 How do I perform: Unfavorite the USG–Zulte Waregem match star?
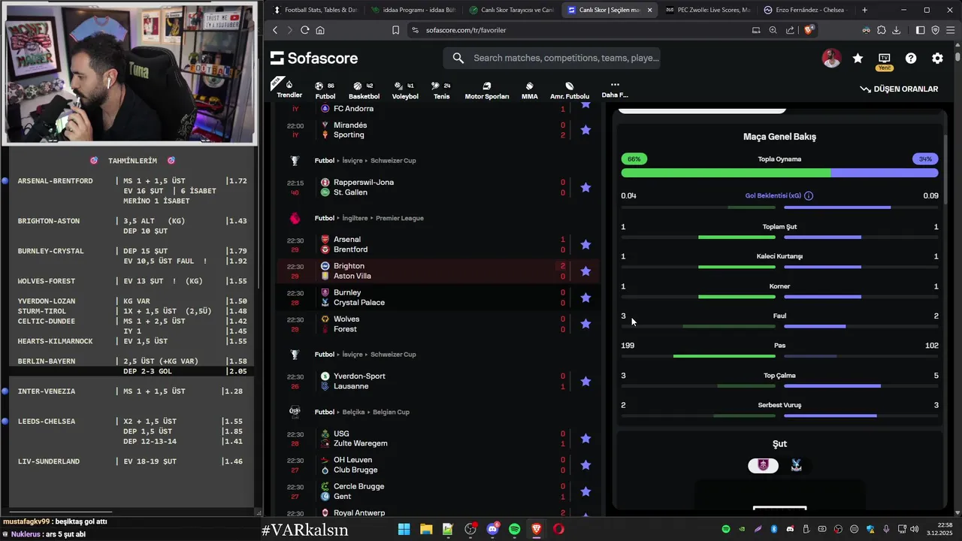[585, 438]
